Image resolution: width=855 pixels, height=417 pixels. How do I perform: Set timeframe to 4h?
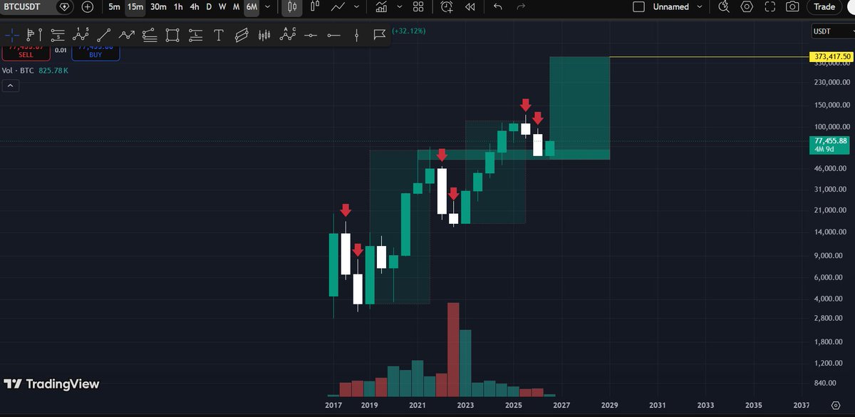195,6
